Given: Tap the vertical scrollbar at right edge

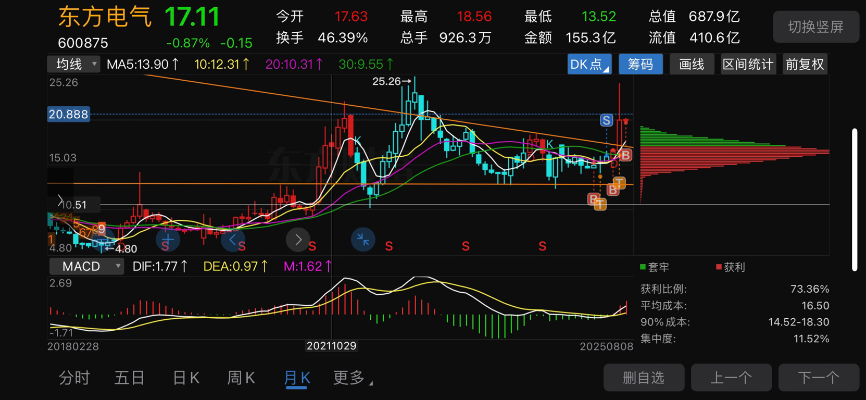Looking at the screenshot, I should [855, 199].
